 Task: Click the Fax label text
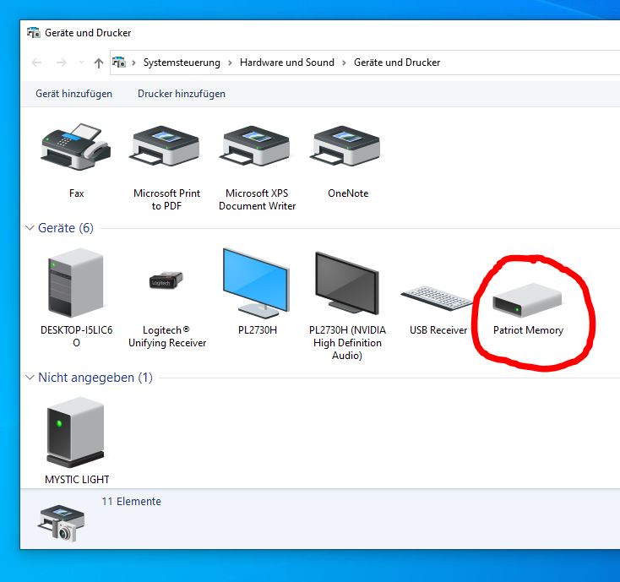click(x=76, y=193)
